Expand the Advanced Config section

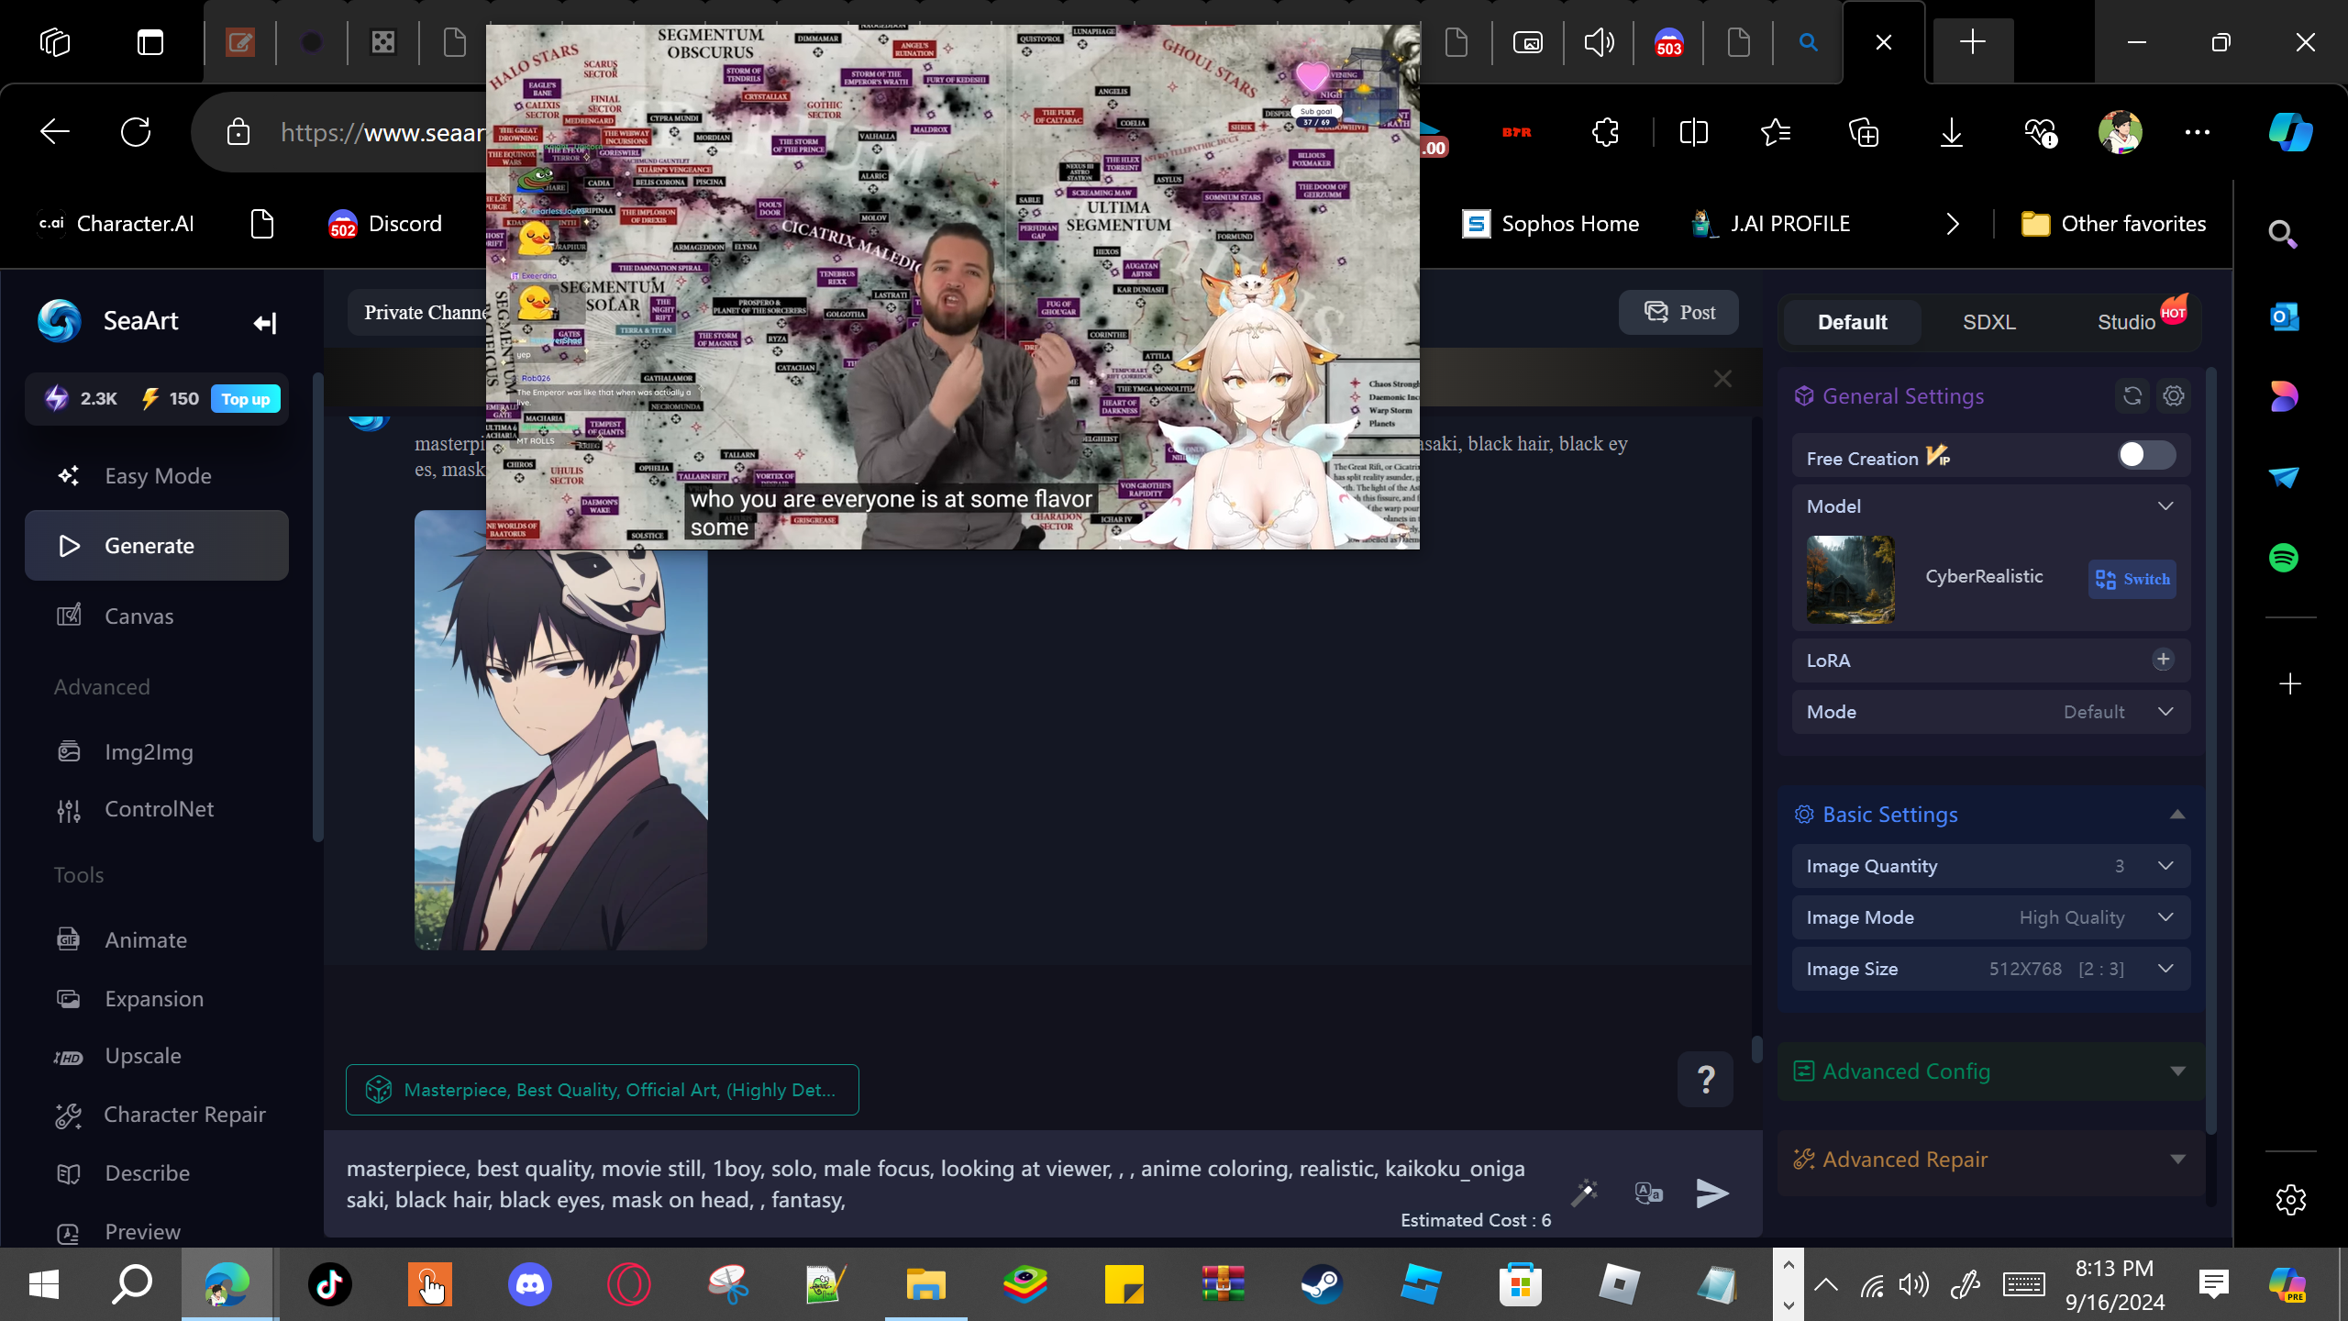click(x=2177, y=1071)
